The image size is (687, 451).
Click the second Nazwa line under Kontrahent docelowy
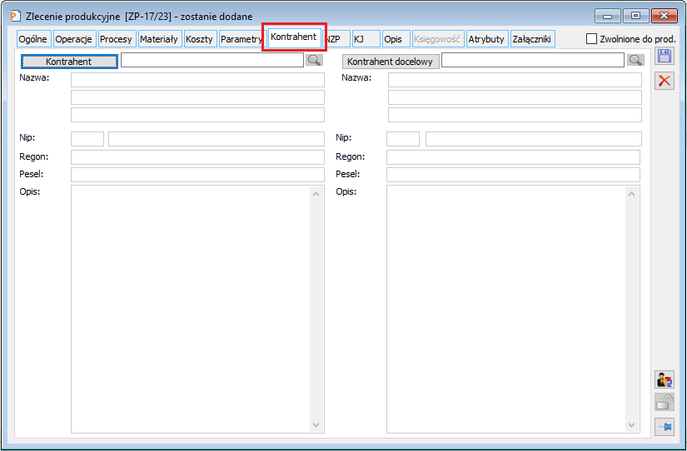coord(515,97)
